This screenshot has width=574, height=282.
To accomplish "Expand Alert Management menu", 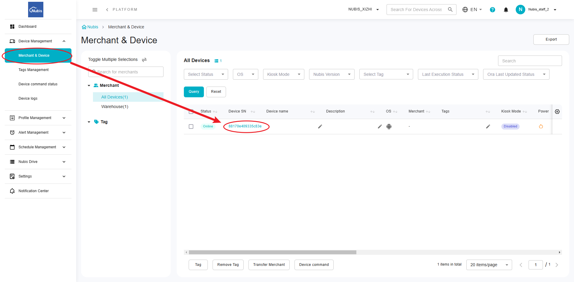I will coord(38,132).
